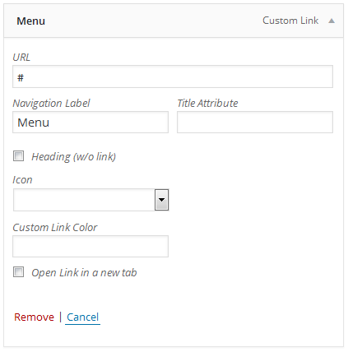
Task: Click the URL field label
Action: click(x=21, y=58)
